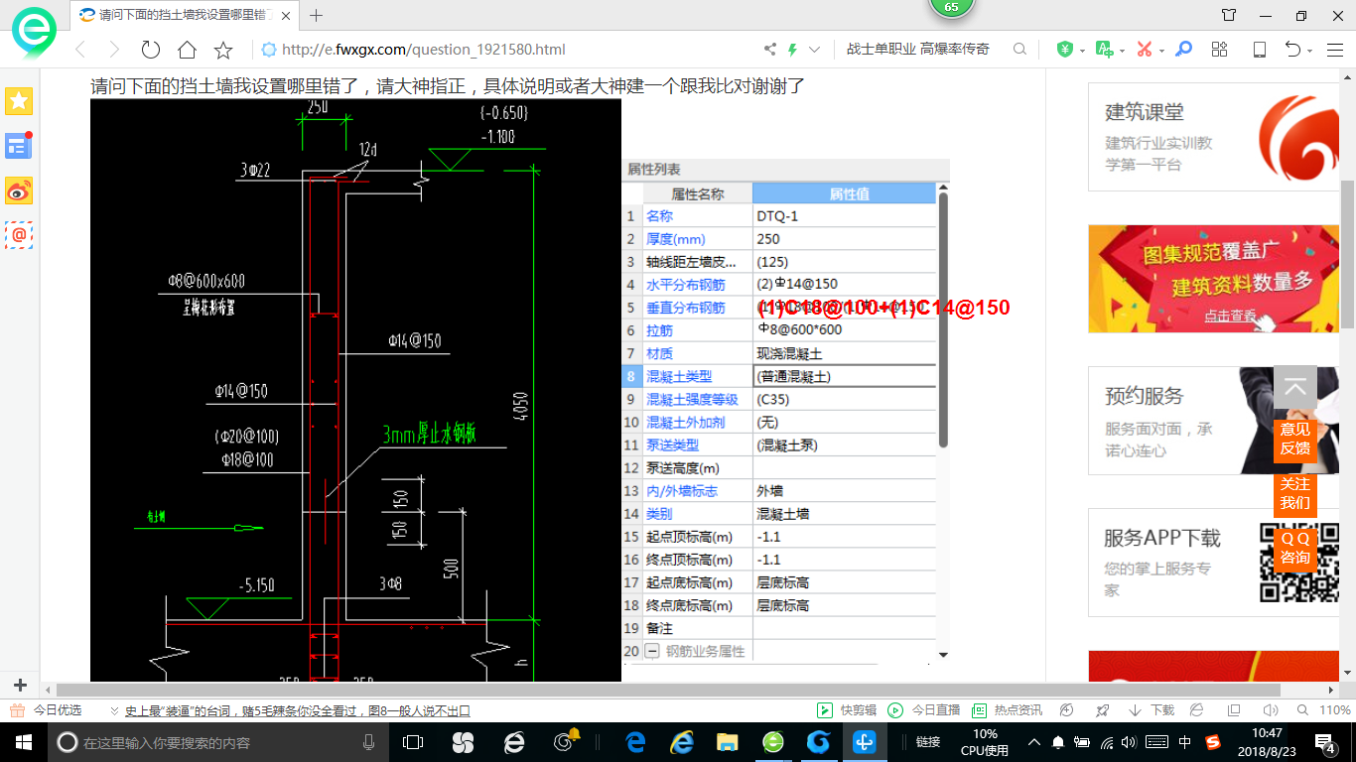Click the 战士单职业 search box
The image size is (1356, 762).
[x=917, y=50]
